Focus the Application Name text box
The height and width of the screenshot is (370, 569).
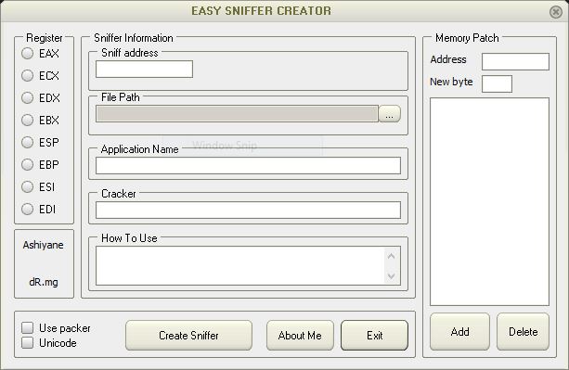pos(248,166)
